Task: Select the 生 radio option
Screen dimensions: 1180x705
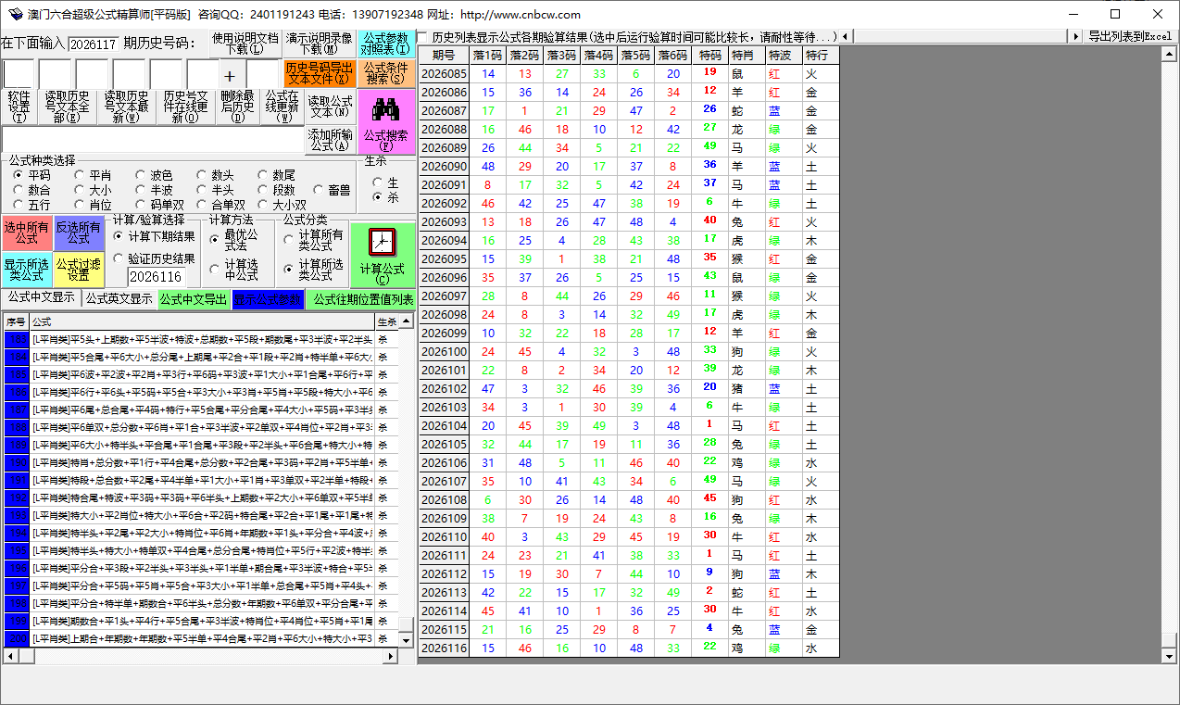Action: (377, 183)
